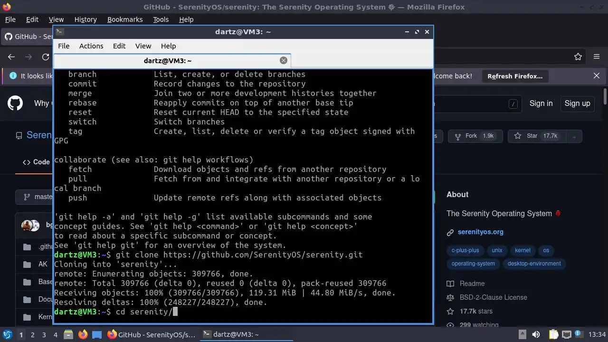This screenshot has width=608, height=342.
Task: Click the c-plus-plus topic tag
Action: coord(465,250)
